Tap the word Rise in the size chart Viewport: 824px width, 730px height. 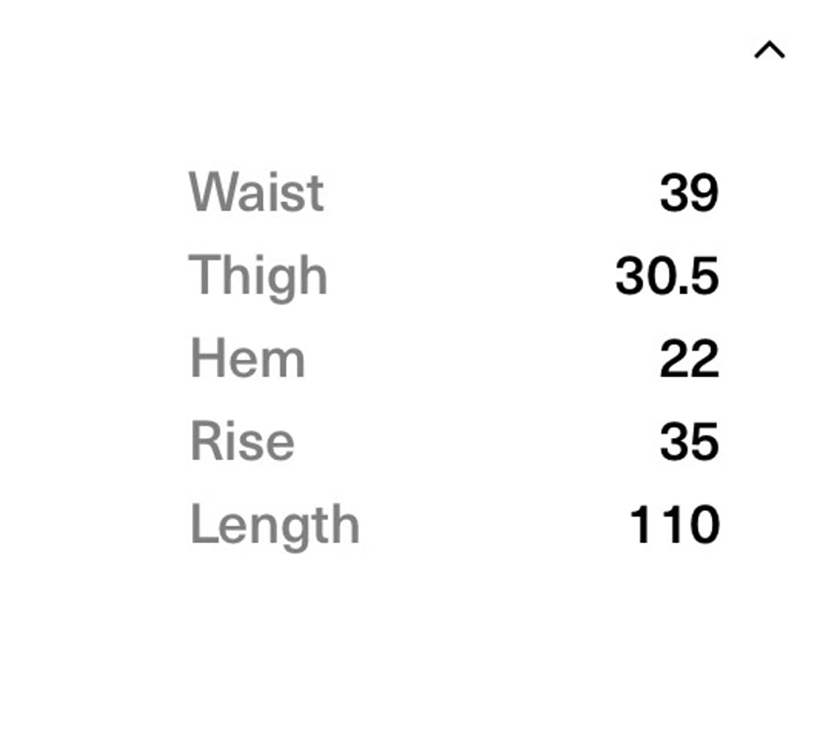coord(242,442)
